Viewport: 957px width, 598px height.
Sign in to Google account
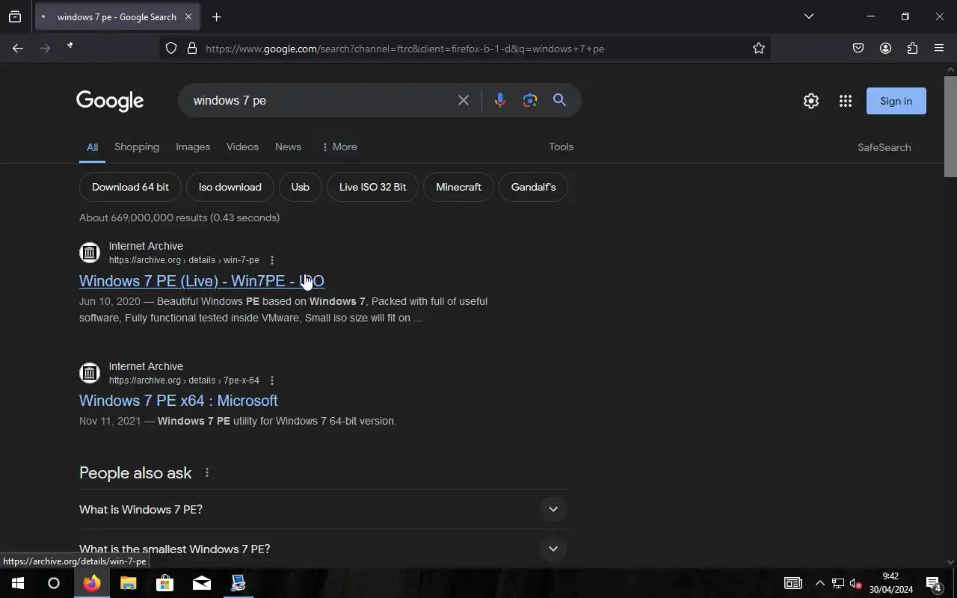896,101
